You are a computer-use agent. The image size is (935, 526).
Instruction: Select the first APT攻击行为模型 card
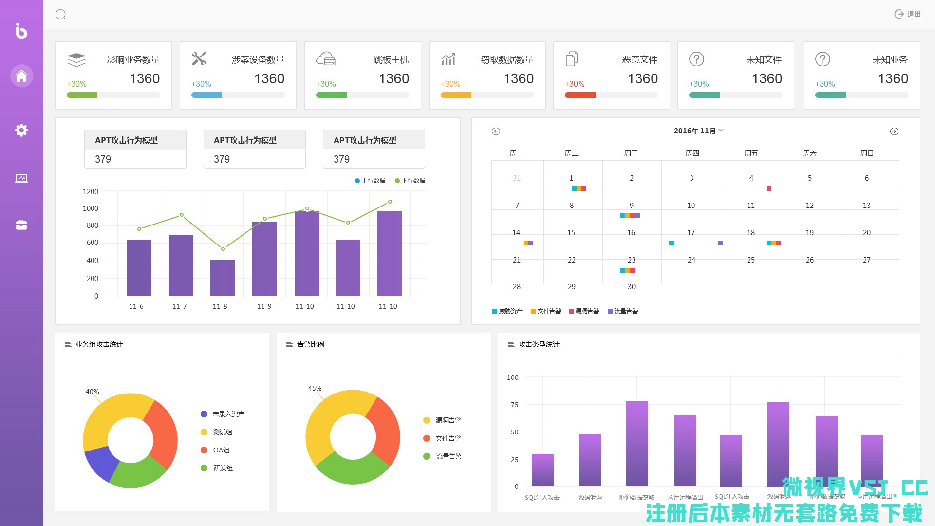click(x=135, y=149)
